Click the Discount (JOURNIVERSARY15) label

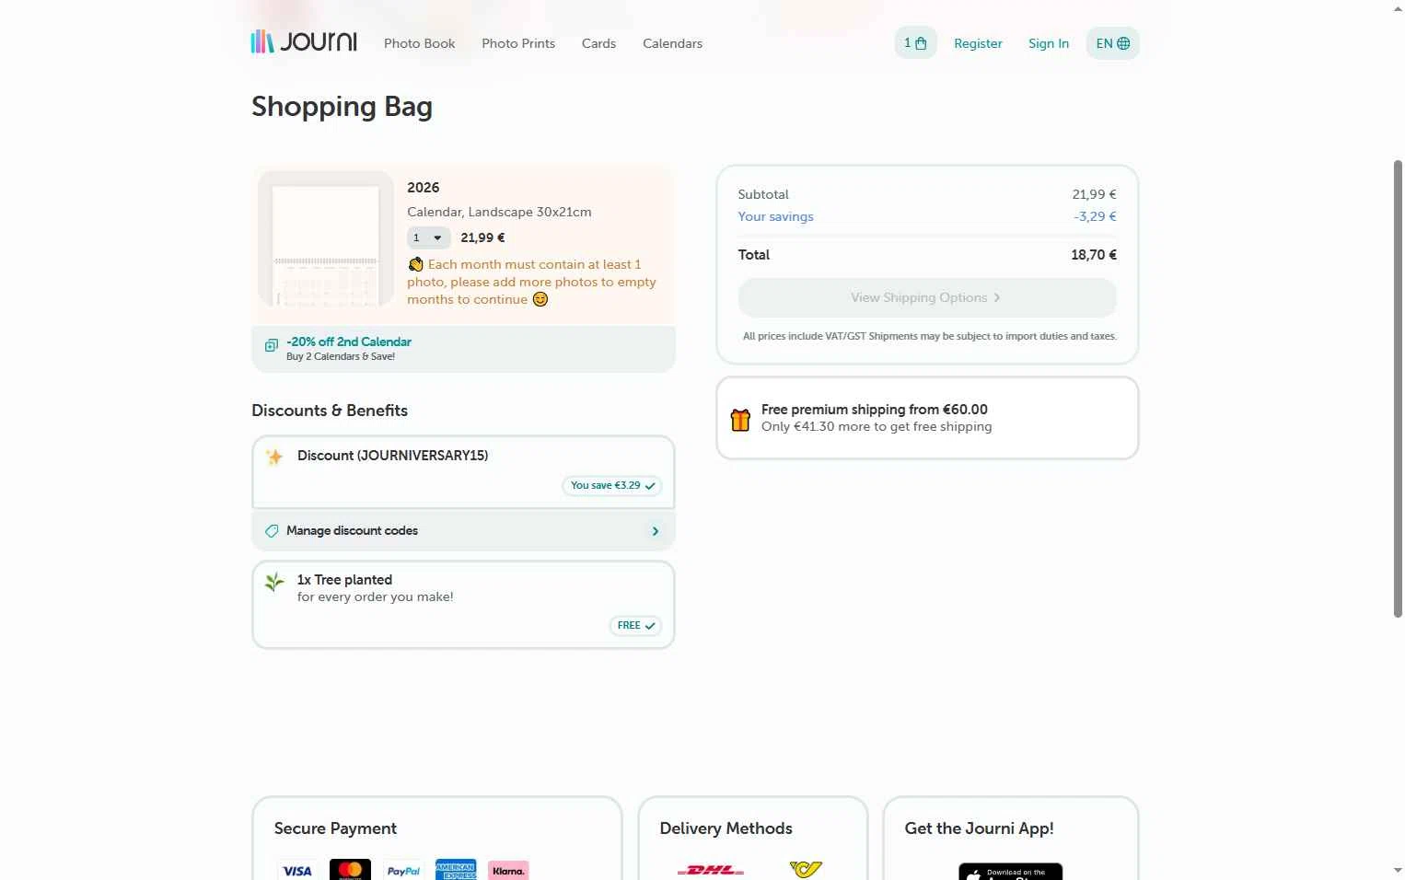click(x=393, y=456)
